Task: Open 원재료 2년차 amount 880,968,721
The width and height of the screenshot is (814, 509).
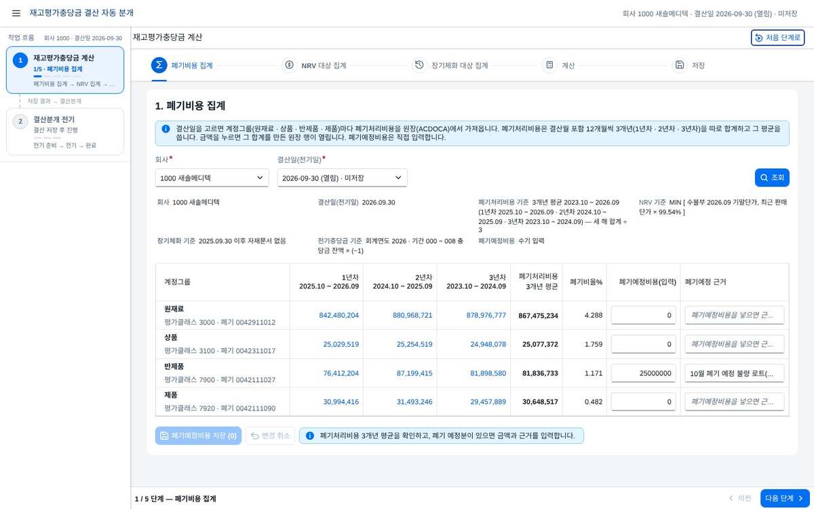Action: [x=412, y=315]
